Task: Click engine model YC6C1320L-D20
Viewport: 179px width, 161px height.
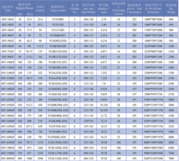Action: point(58,158)
